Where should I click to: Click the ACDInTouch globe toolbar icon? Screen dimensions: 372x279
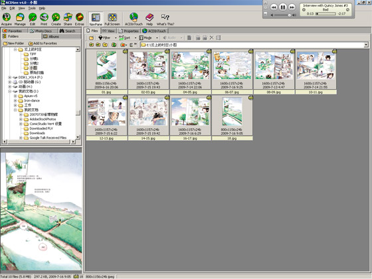134,19
